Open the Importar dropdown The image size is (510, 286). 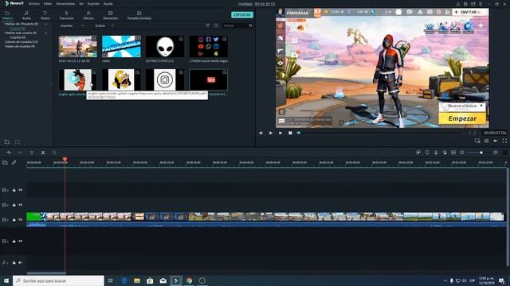(73, 25)
